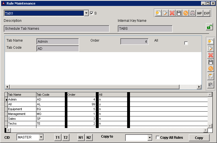The height and width of the screenshot is (143, 217).
Task: Click the grid vertical scroll up arrow
Action: [x=210, y=95]
